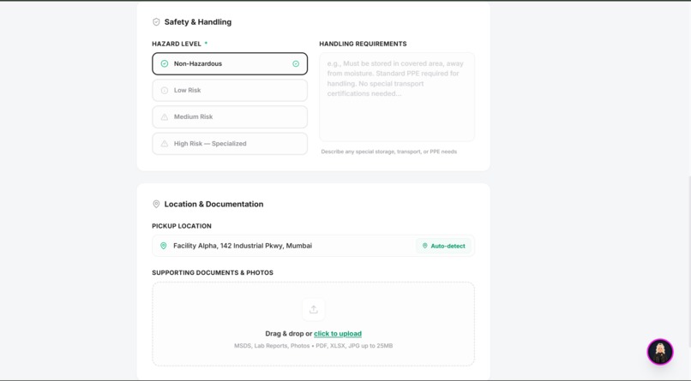Click 'MSDS, Lab Reports, Photos' format note
Viewport: 691px width, 381px height.
click(313, 346)
